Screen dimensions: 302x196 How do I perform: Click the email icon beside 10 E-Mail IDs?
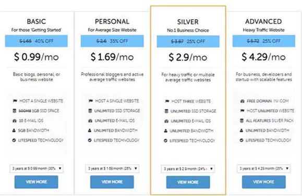click(x=15, y=121)
